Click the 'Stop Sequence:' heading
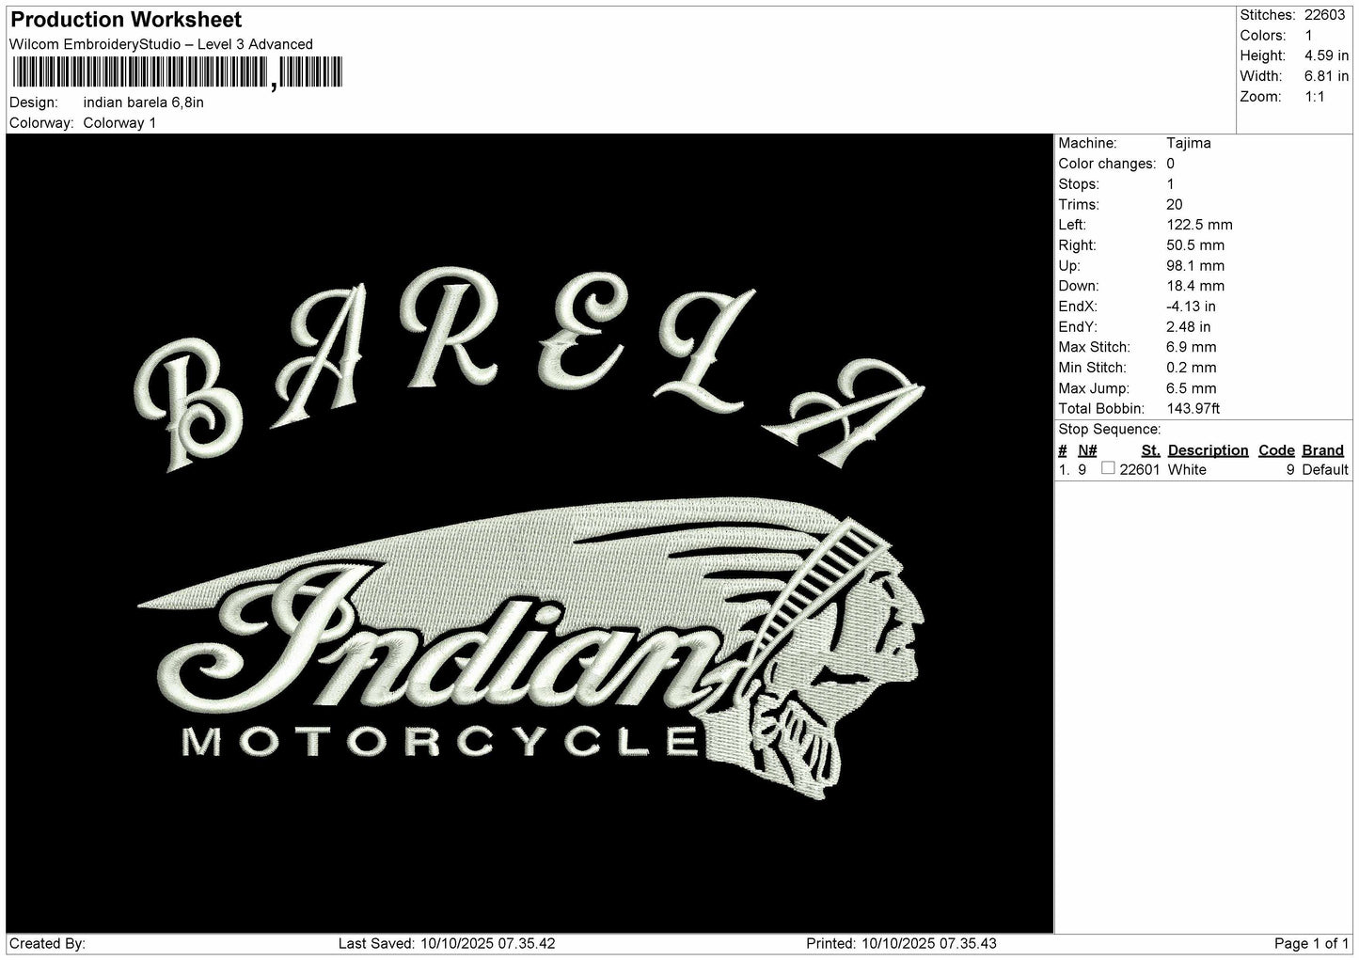This screenshot has width=1359, height=960. [x=1110, y=430]
